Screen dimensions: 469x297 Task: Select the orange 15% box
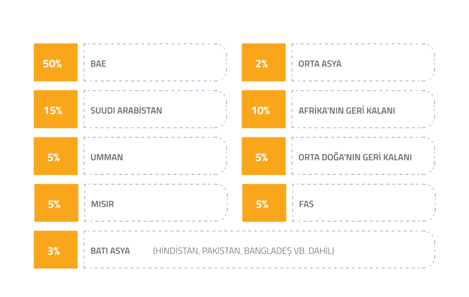(x=55, y=110)
